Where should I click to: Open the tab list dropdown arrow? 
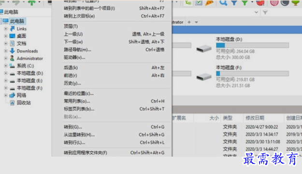pyautogui.click(x=196, y=22)
